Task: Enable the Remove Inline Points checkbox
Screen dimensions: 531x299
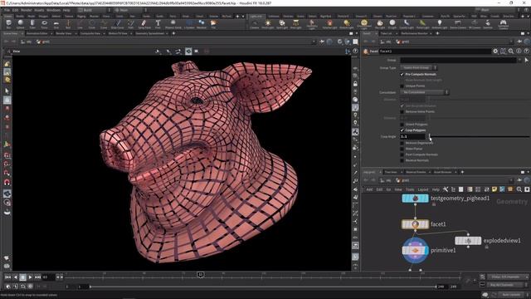Action: pos(402,111)
